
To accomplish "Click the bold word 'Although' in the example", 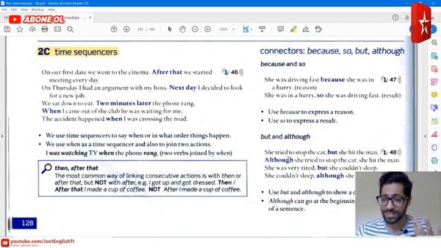I will 278,160.
